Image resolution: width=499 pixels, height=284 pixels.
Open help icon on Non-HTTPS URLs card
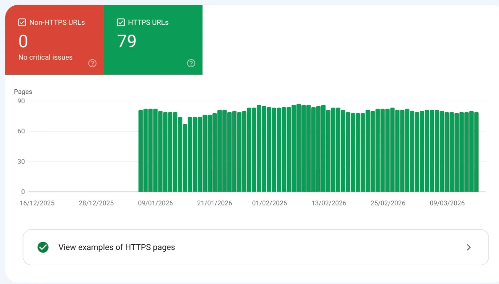[x=92, y=63]
